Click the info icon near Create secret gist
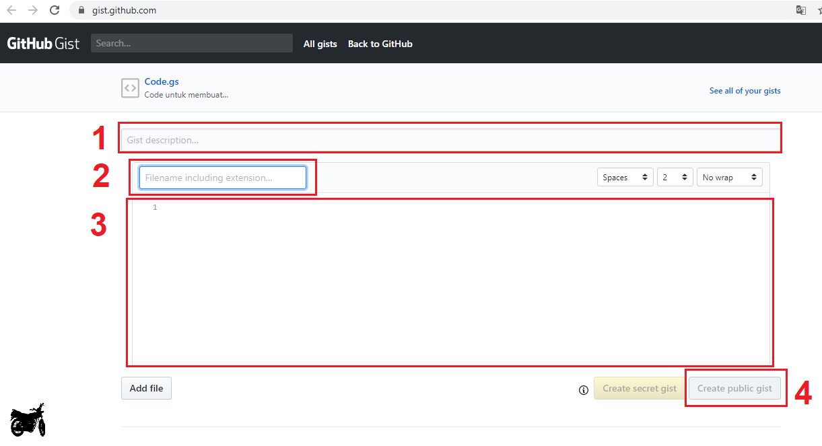Screen dimensions: 822x446 point(584,389)
